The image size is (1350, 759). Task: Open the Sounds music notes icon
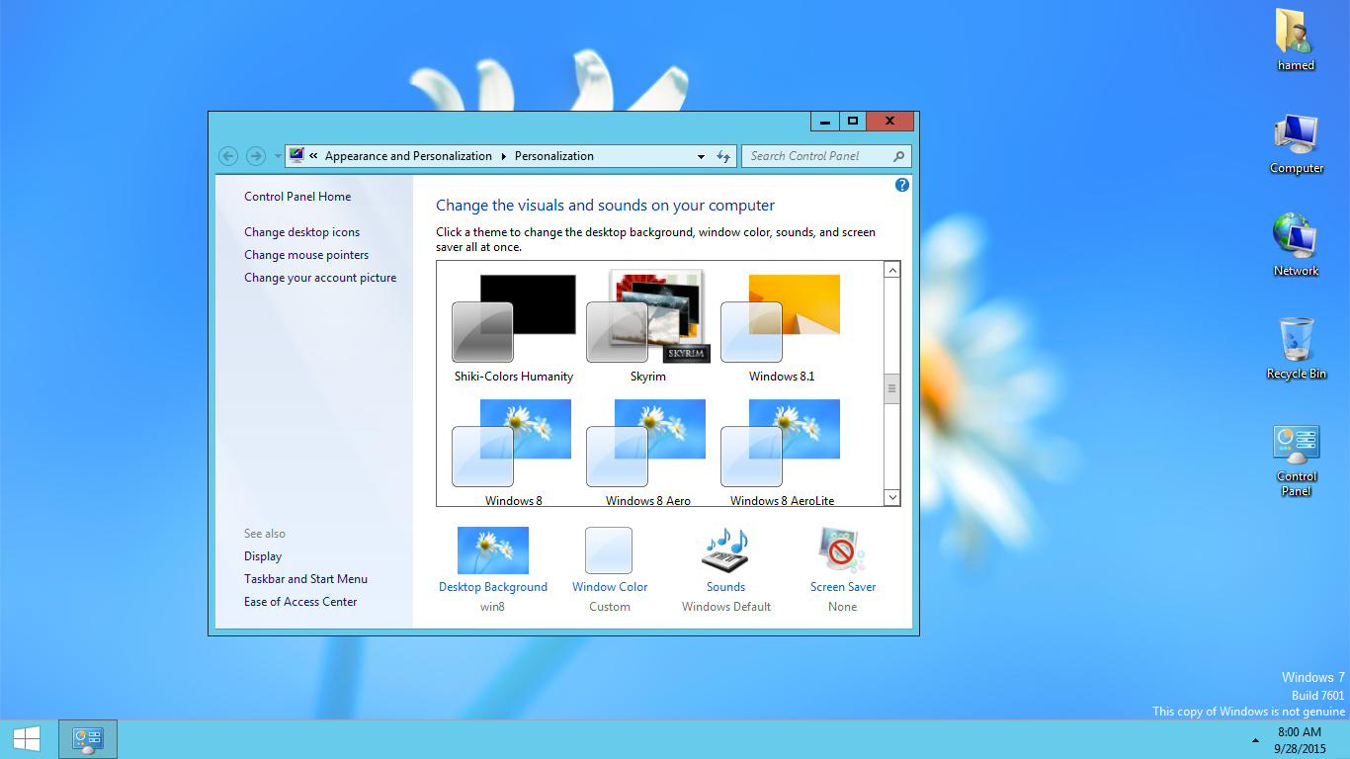[x=725, y=550]
